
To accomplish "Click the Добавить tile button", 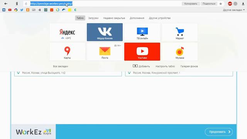I will coord(141,66).
